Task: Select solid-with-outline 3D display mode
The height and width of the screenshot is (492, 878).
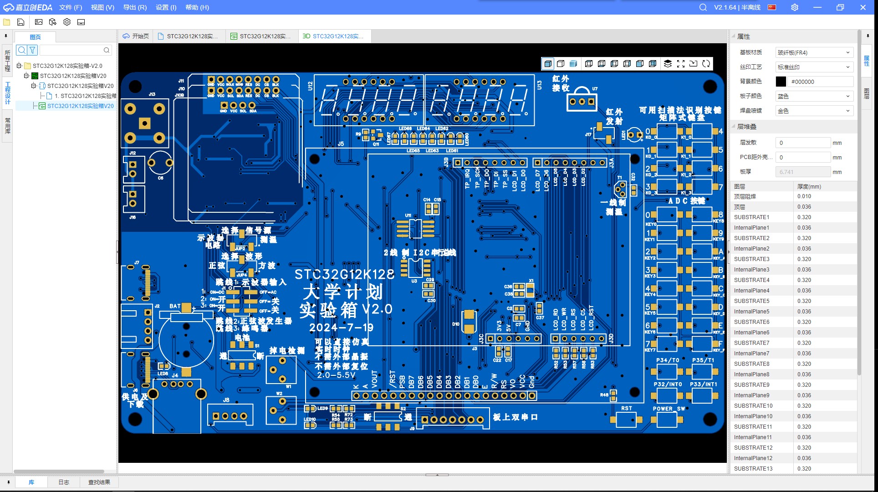Action: (548, 64)
